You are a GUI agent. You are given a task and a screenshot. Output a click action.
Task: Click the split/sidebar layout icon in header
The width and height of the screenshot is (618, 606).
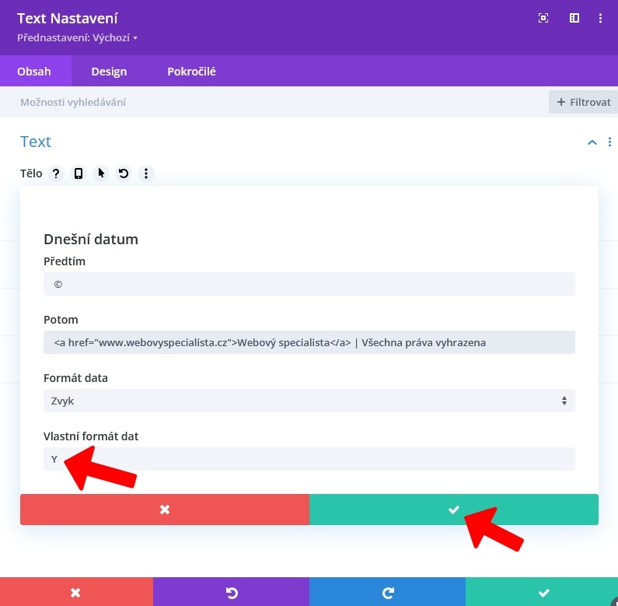tap(574, 18)
